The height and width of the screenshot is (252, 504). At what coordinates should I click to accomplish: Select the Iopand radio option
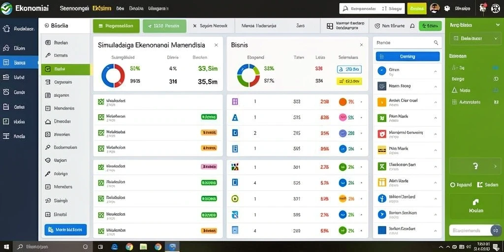click(453, 185)
